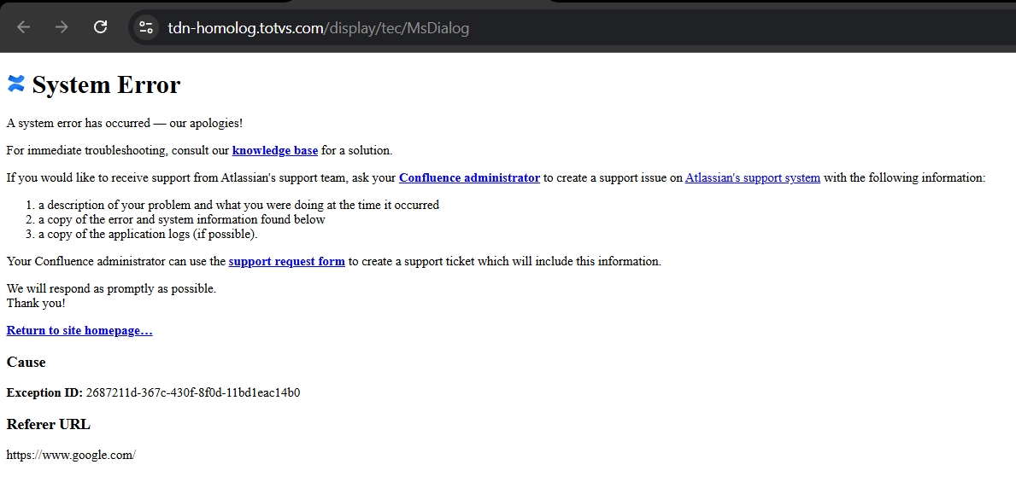Click the Exception ID value text
The width and height of the screenshot is (1016, 482).
[193, 392]
